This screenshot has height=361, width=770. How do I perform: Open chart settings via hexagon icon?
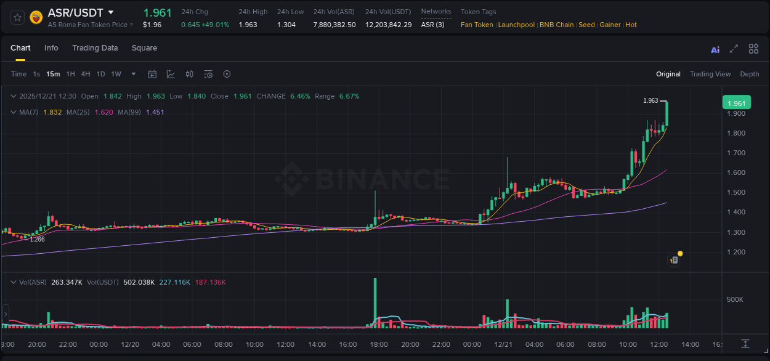[227, 74]
